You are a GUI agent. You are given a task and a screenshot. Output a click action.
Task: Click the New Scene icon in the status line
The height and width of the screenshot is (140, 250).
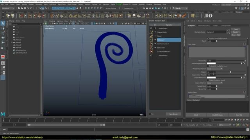(19, 8)
